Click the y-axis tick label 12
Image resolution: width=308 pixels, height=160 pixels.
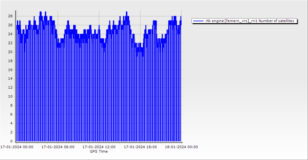click(x=10, y=87)
